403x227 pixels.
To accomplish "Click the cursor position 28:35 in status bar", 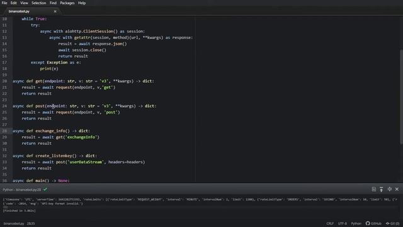I will (31, 223).
